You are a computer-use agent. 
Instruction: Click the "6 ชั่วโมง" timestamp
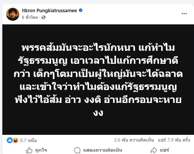point(30,17)
